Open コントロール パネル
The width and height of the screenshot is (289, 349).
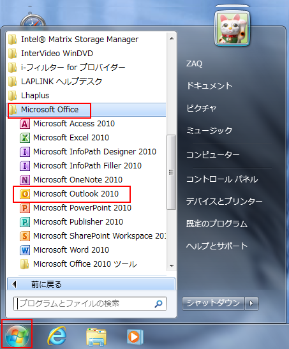point(222,179)
